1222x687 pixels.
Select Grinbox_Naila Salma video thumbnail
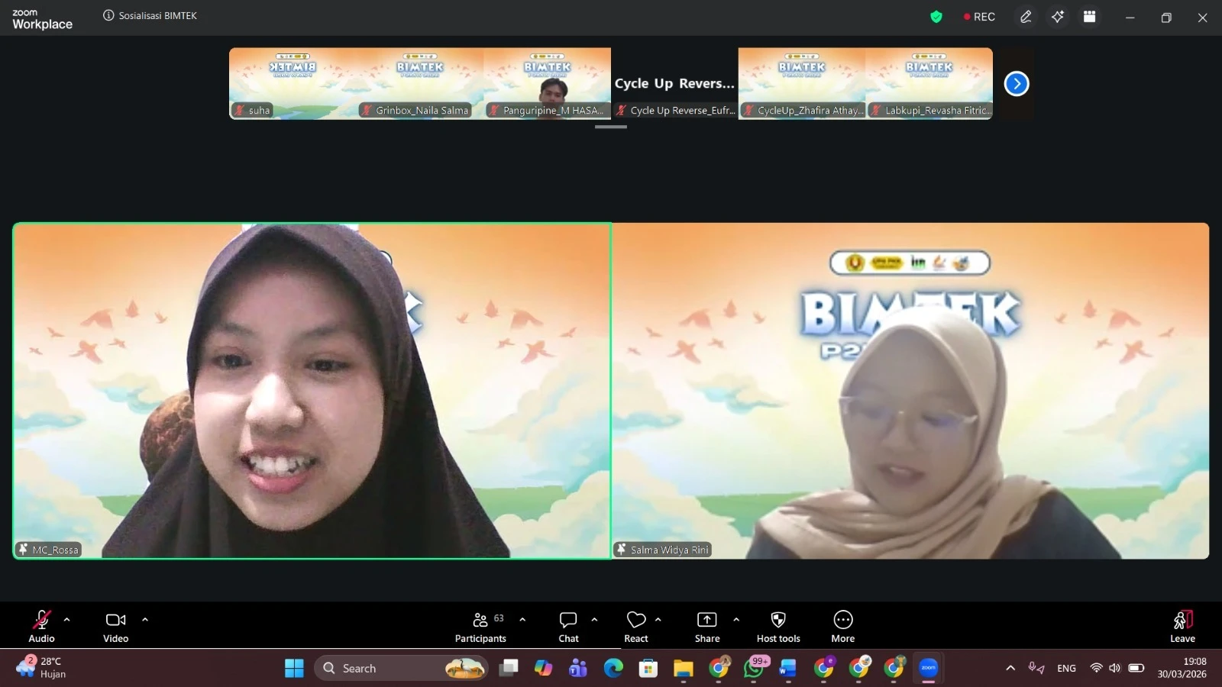tap(420, 82)
